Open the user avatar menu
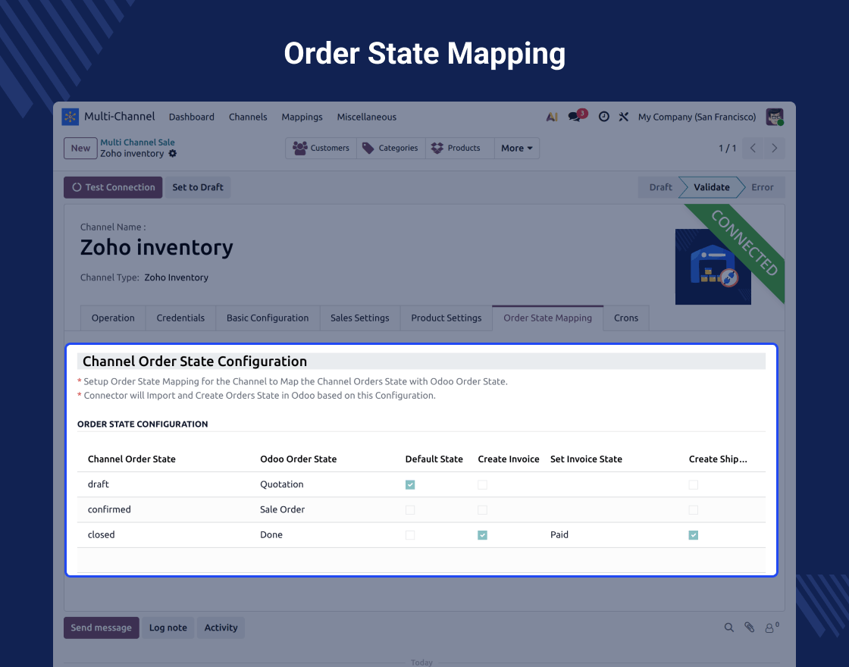849x667 pixels. click(775, 117)
